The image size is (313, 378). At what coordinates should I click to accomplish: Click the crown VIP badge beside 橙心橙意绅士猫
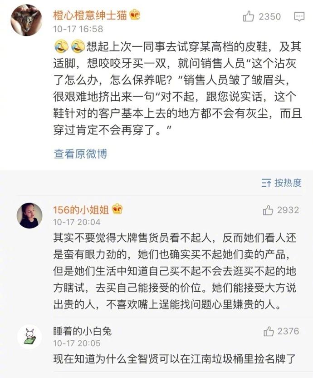click(x=134, y=15)
